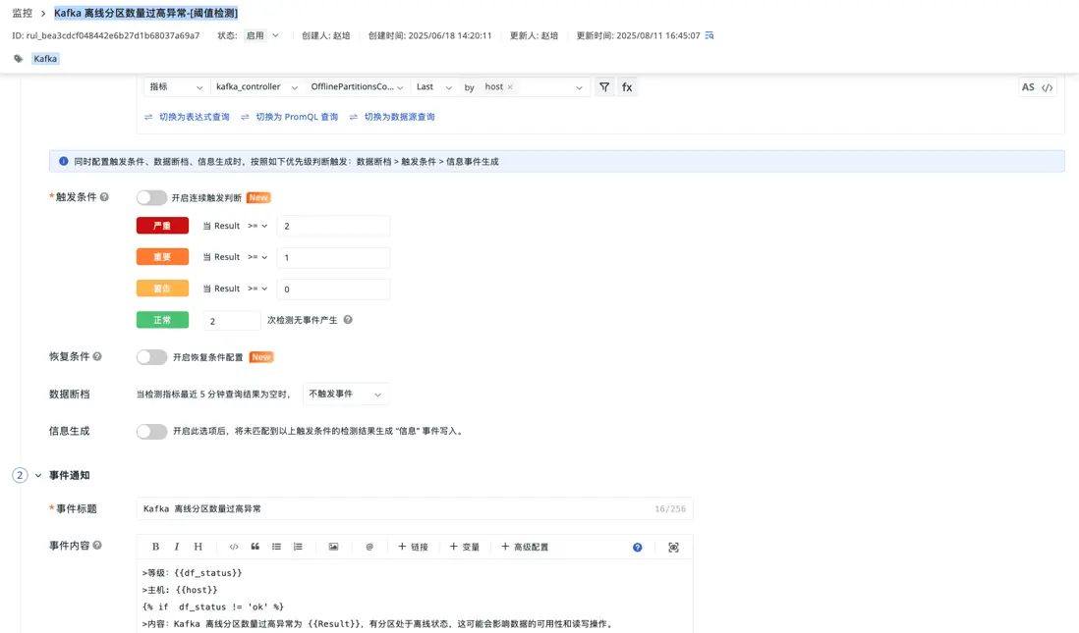1079x633 pixels.
Task: Apply italic formatting in the editor toolbar
Action: pos(176,547)
